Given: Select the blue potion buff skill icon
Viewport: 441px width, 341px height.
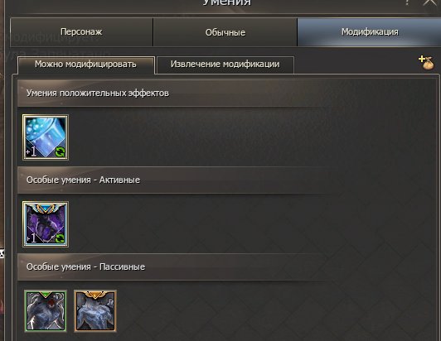Looking at the screenshot, I should pyautogui.click(x=46, y=137).
